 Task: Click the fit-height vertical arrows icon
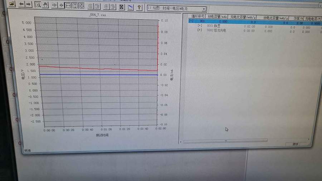point(75,6)
